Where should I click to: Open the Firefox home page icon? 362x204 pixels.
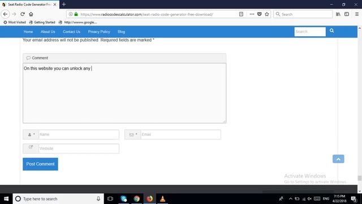pos(31,14)
